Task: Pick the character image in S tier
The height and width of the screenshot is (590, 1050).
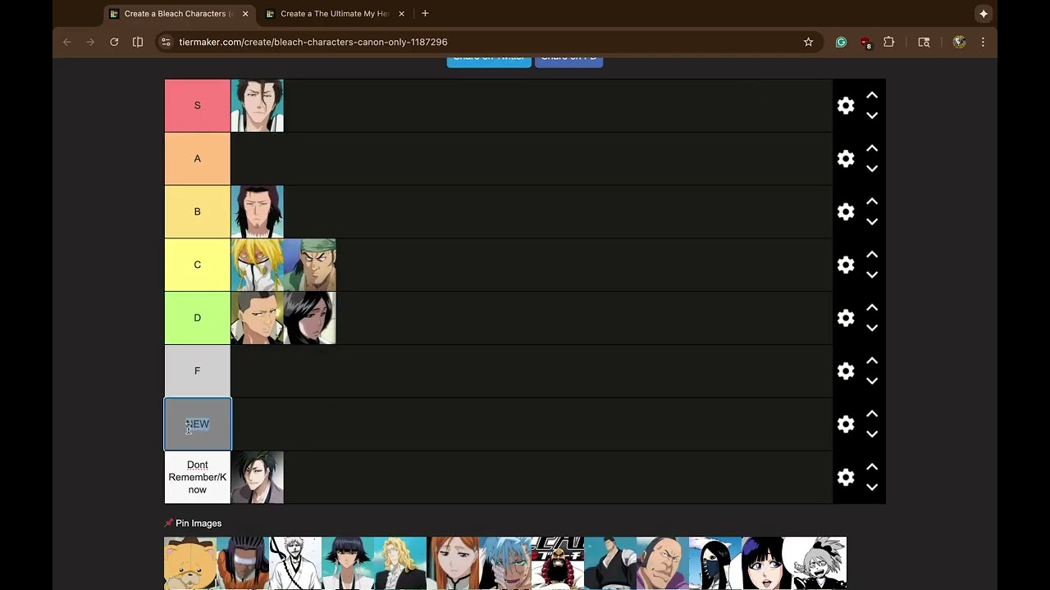Action: (x=258, y=106)
